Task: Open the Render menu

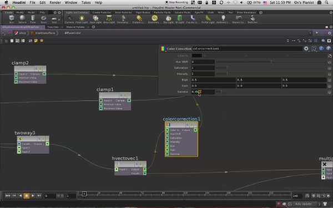Action: (x=55, y=3)
